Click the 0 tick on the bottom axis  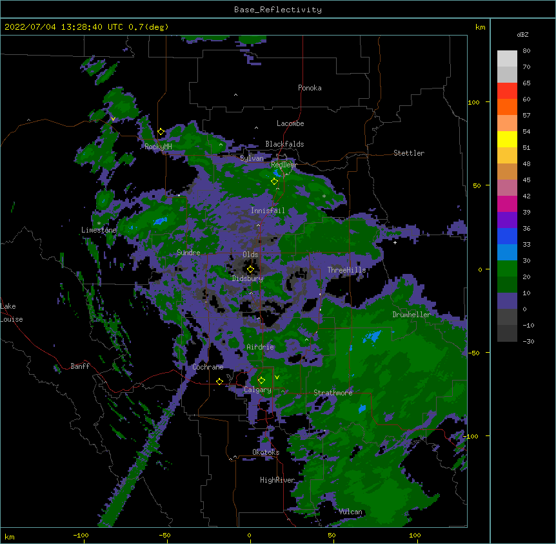[249, 535]
